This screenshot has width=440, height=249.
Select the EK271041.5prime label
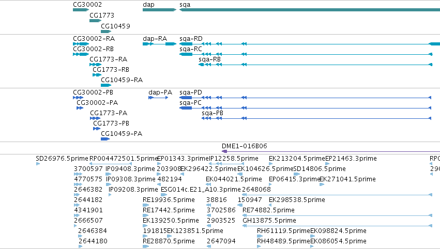pyautogui.click(x=347, y=179)
